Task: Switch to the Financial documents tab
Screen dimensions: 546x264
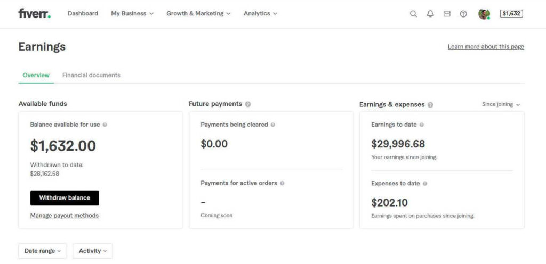Action: click(x=91, y=75)
